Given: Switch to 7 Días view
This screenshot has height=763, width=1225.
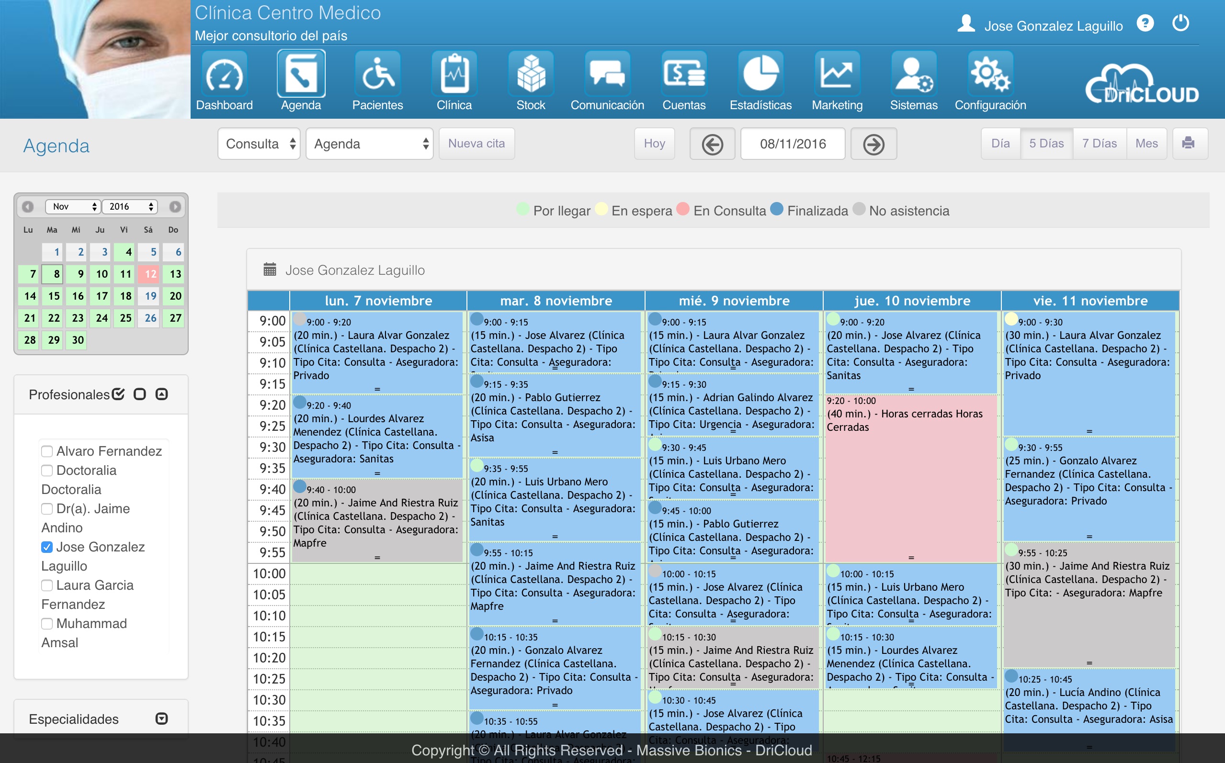Looking at the screenshot, I should point(1100,143).
